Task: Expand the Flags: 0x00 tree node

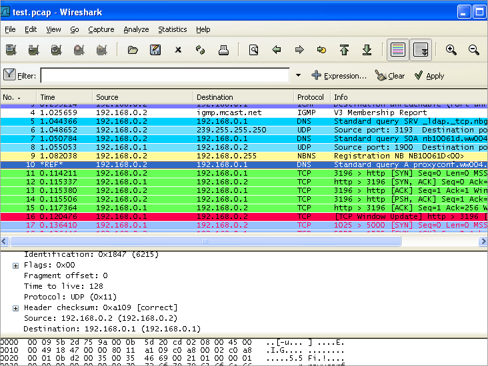Action: coord(15,266)
